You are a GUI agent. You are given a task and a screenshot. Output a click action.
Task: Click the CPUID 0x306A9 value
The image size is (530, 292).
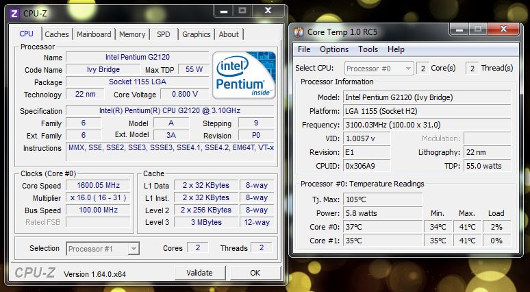point(367,166)
